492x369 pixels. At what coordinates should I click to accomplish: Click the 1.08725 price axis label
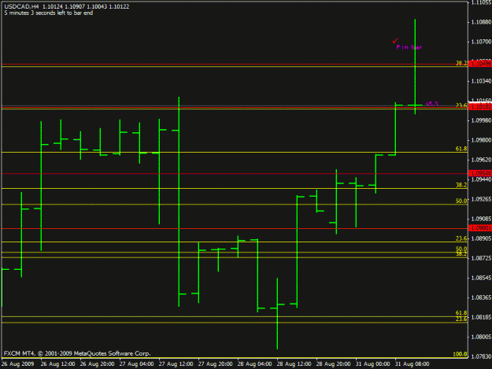[x=481, y=258]
